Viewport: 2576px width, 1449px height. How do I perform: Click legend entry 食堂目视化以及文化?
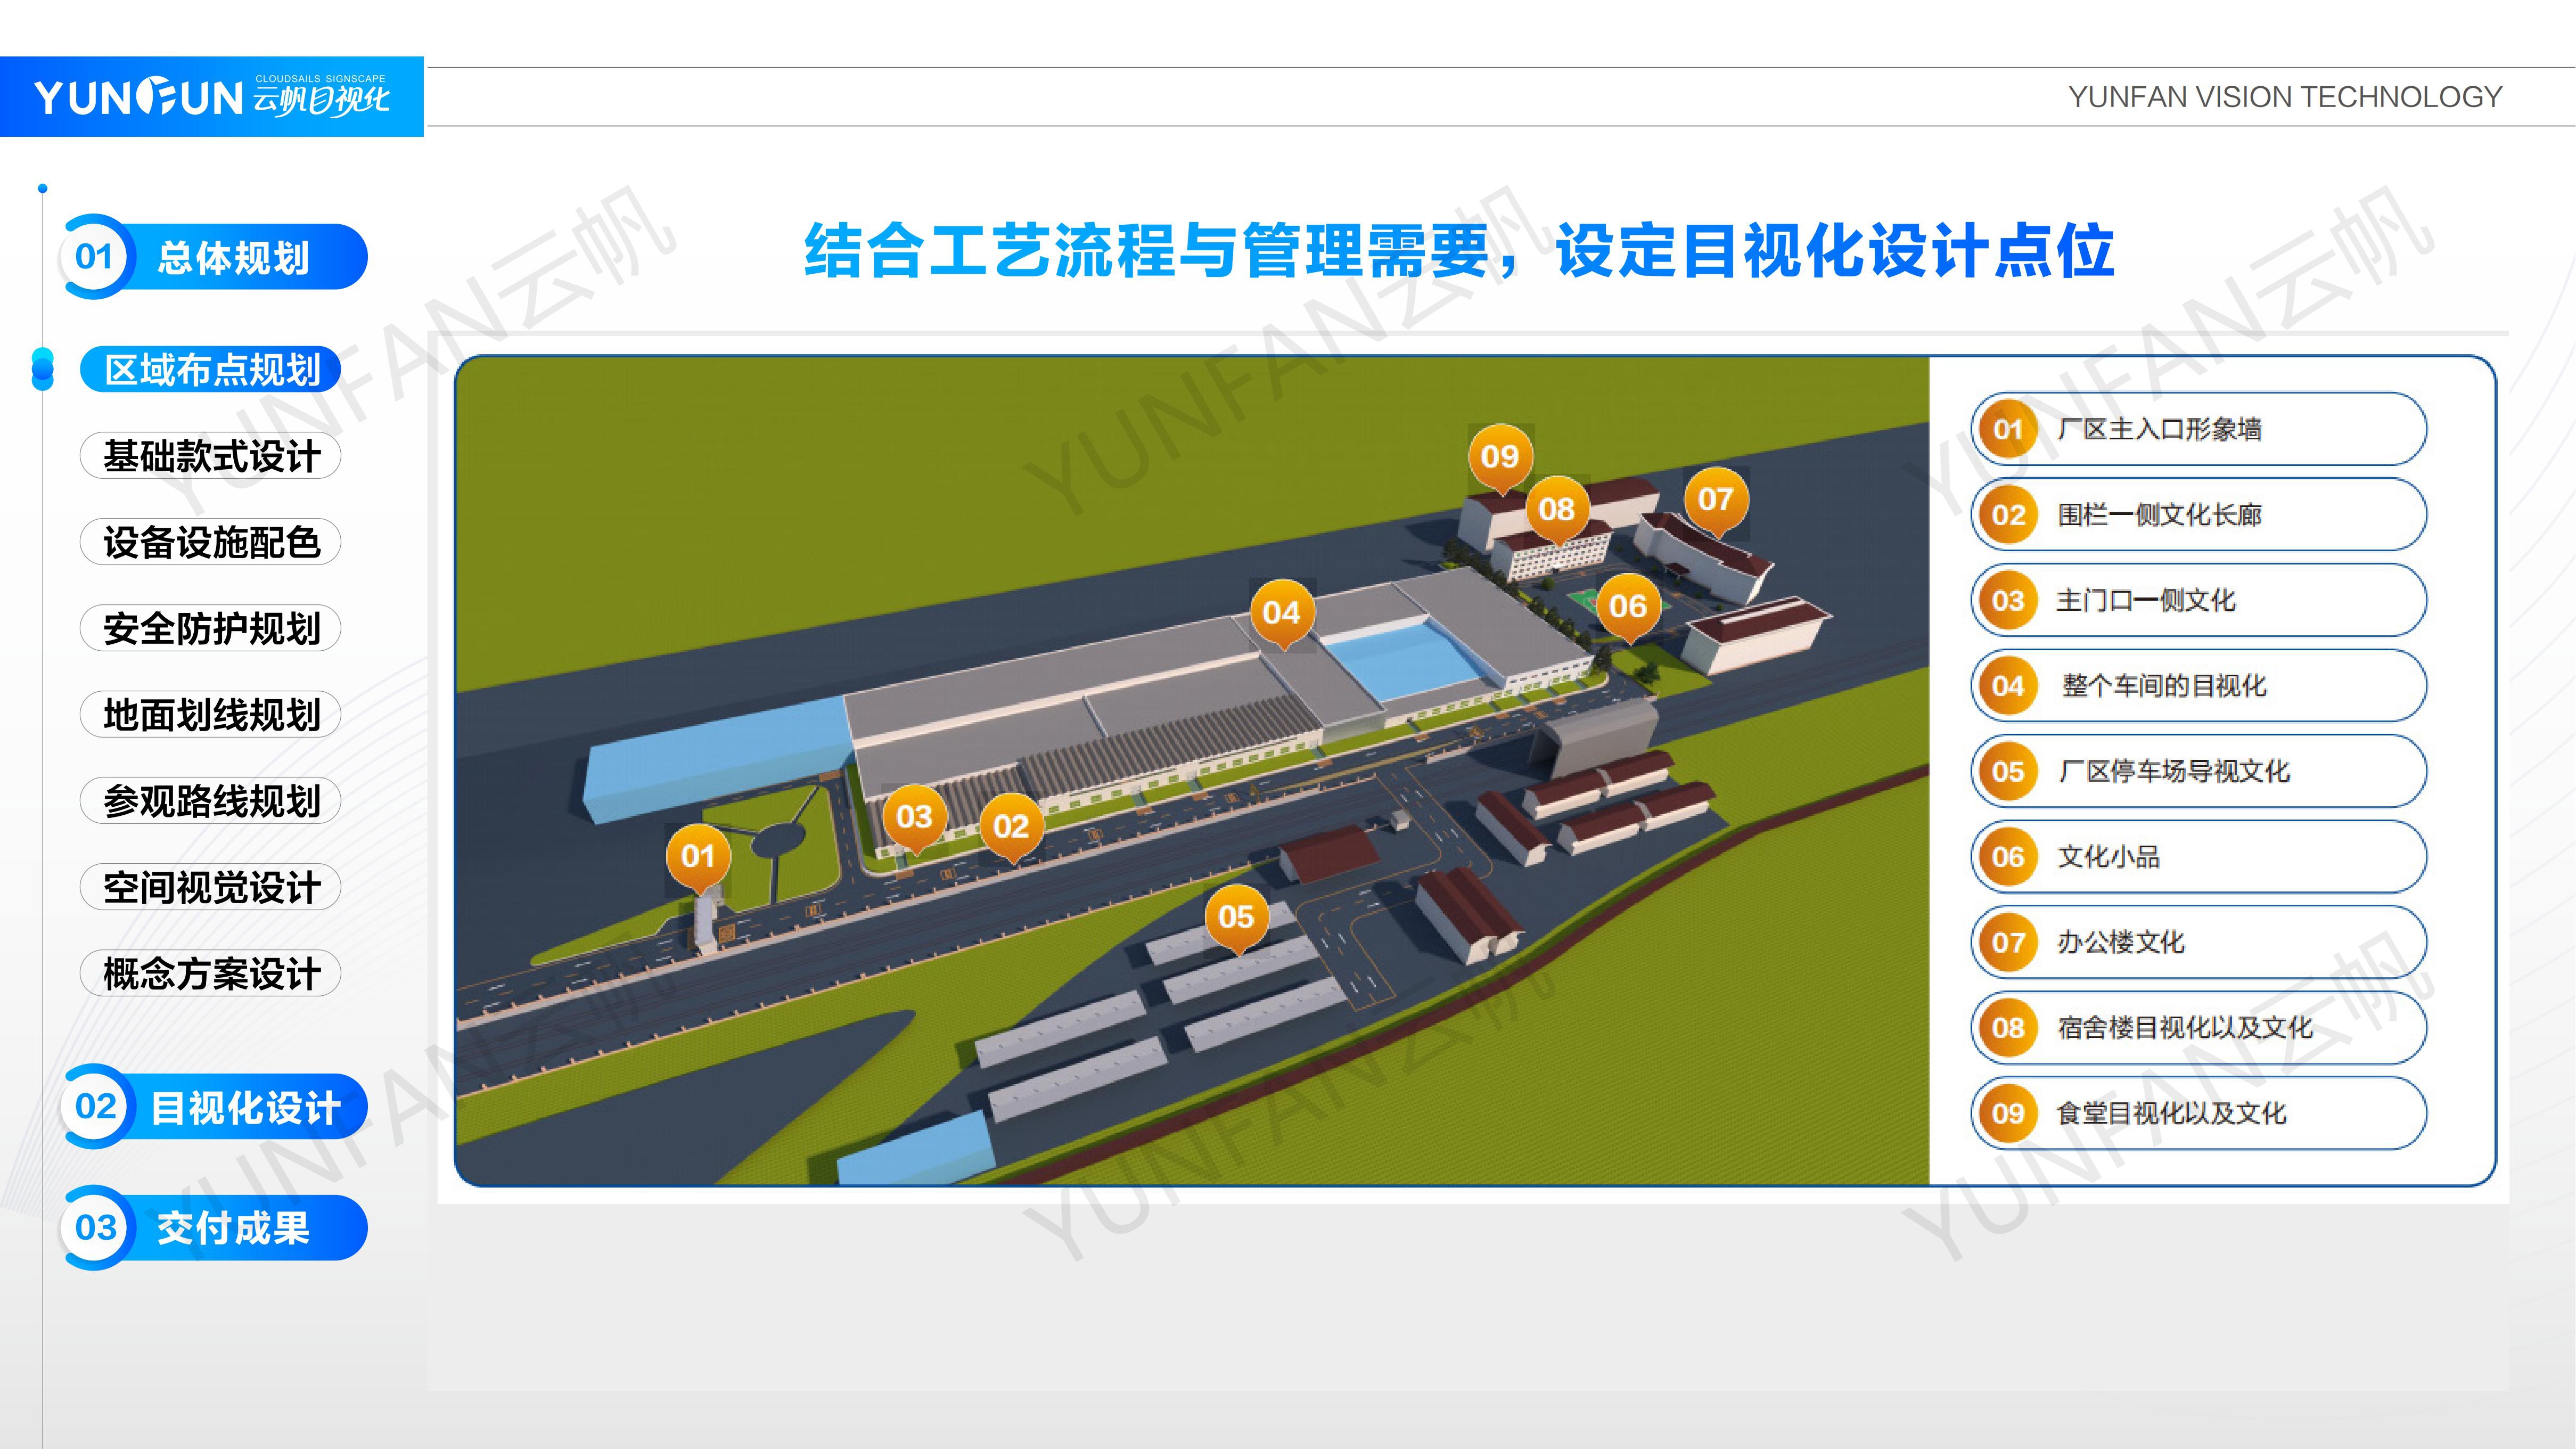[x=2199, y=1113]
